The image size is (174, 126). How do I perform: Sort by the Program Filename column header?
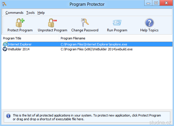[x=116, y=38]
